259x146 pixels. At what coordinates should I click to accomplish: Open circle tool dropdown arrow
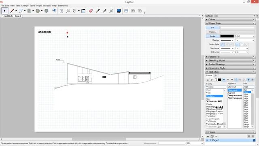coord(42,11)
